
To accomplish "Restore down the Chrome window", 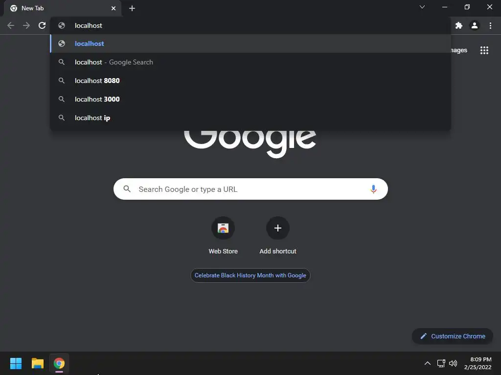I will pyautogui.click(x=467, y=7).
